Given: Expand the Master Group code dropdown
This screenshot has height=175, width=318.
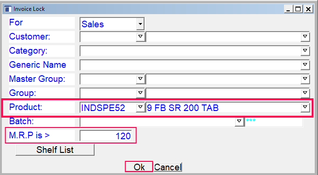Looking at the screenshot, I should (140, 79).
